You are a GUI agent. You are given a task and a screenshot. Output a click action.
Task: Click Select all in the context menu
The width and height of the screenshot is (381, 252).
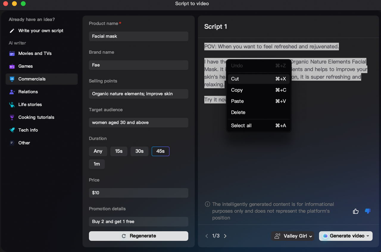pos(241,125)
